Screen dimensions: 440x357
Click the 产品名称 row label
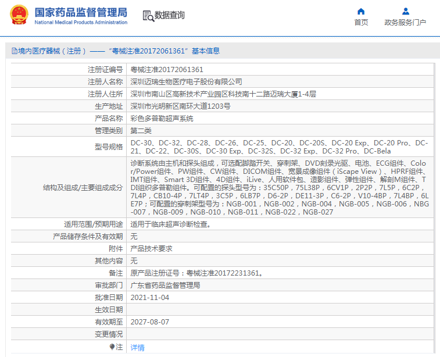(109, 119)
